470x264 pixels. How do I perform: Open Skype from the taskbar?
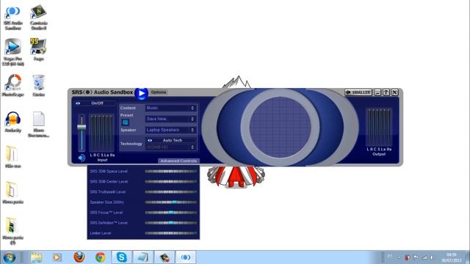click(x=121, y=257)
